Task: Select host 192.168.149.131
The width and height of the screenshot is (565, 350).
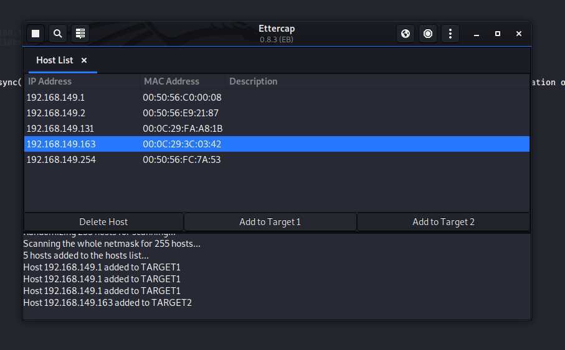Action: coord(277,129)
